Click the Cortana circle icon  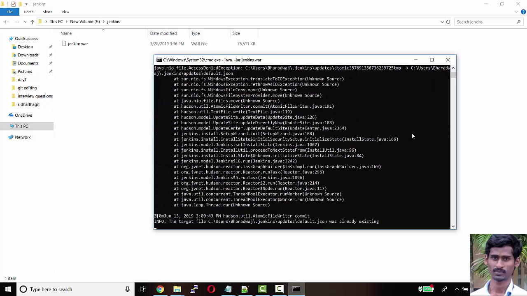23,289
